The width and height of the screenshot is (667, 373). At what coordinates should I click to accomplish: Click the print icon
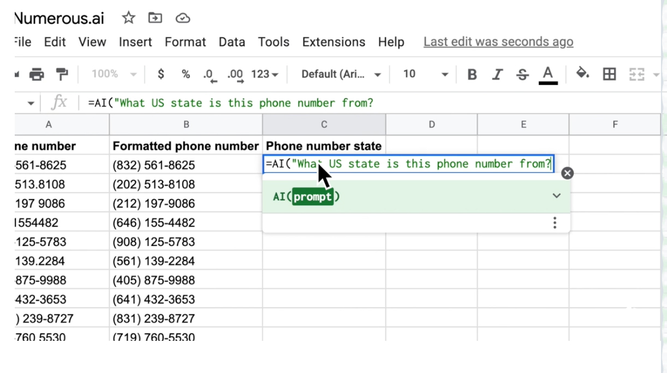pyautogui.click(x=37, y=74)
